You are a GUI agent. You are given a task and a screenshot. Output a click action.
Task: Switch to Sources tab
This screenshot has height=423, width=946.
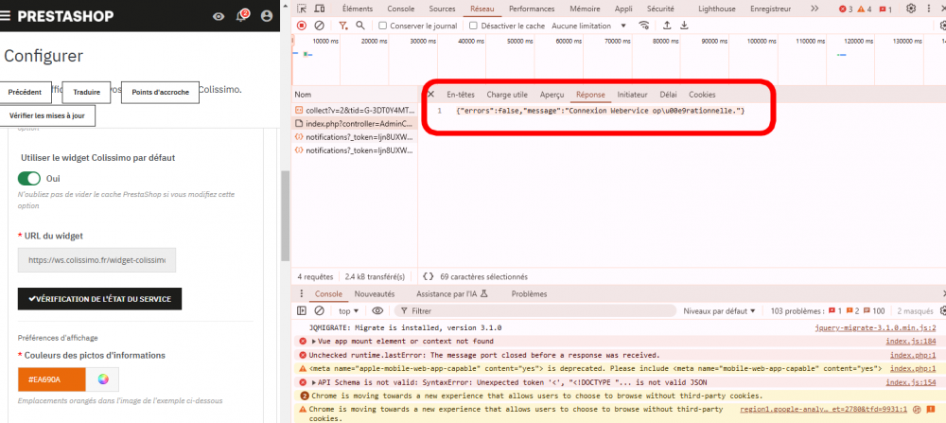[x=442, y=9]
